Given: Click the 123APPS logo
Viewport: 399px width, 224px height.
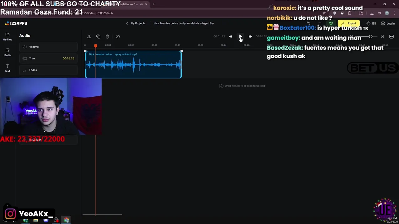Looking at the screenshot, I should pyautogui.click(x=16, y=23).
